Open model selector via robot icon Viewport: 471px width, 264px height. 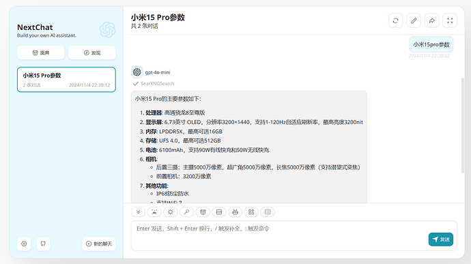235,212
